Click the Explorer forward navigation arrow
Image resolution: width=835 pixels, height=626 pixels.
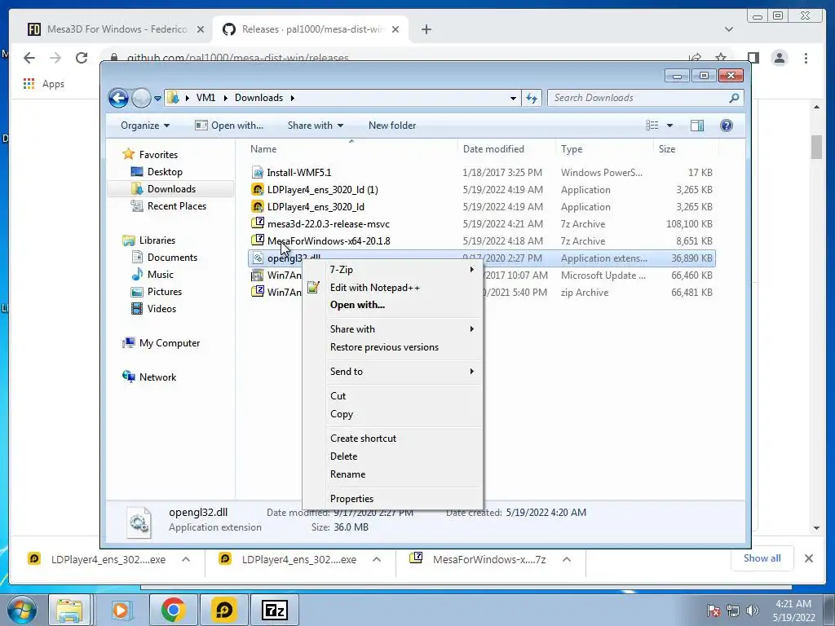click(141, 98)
